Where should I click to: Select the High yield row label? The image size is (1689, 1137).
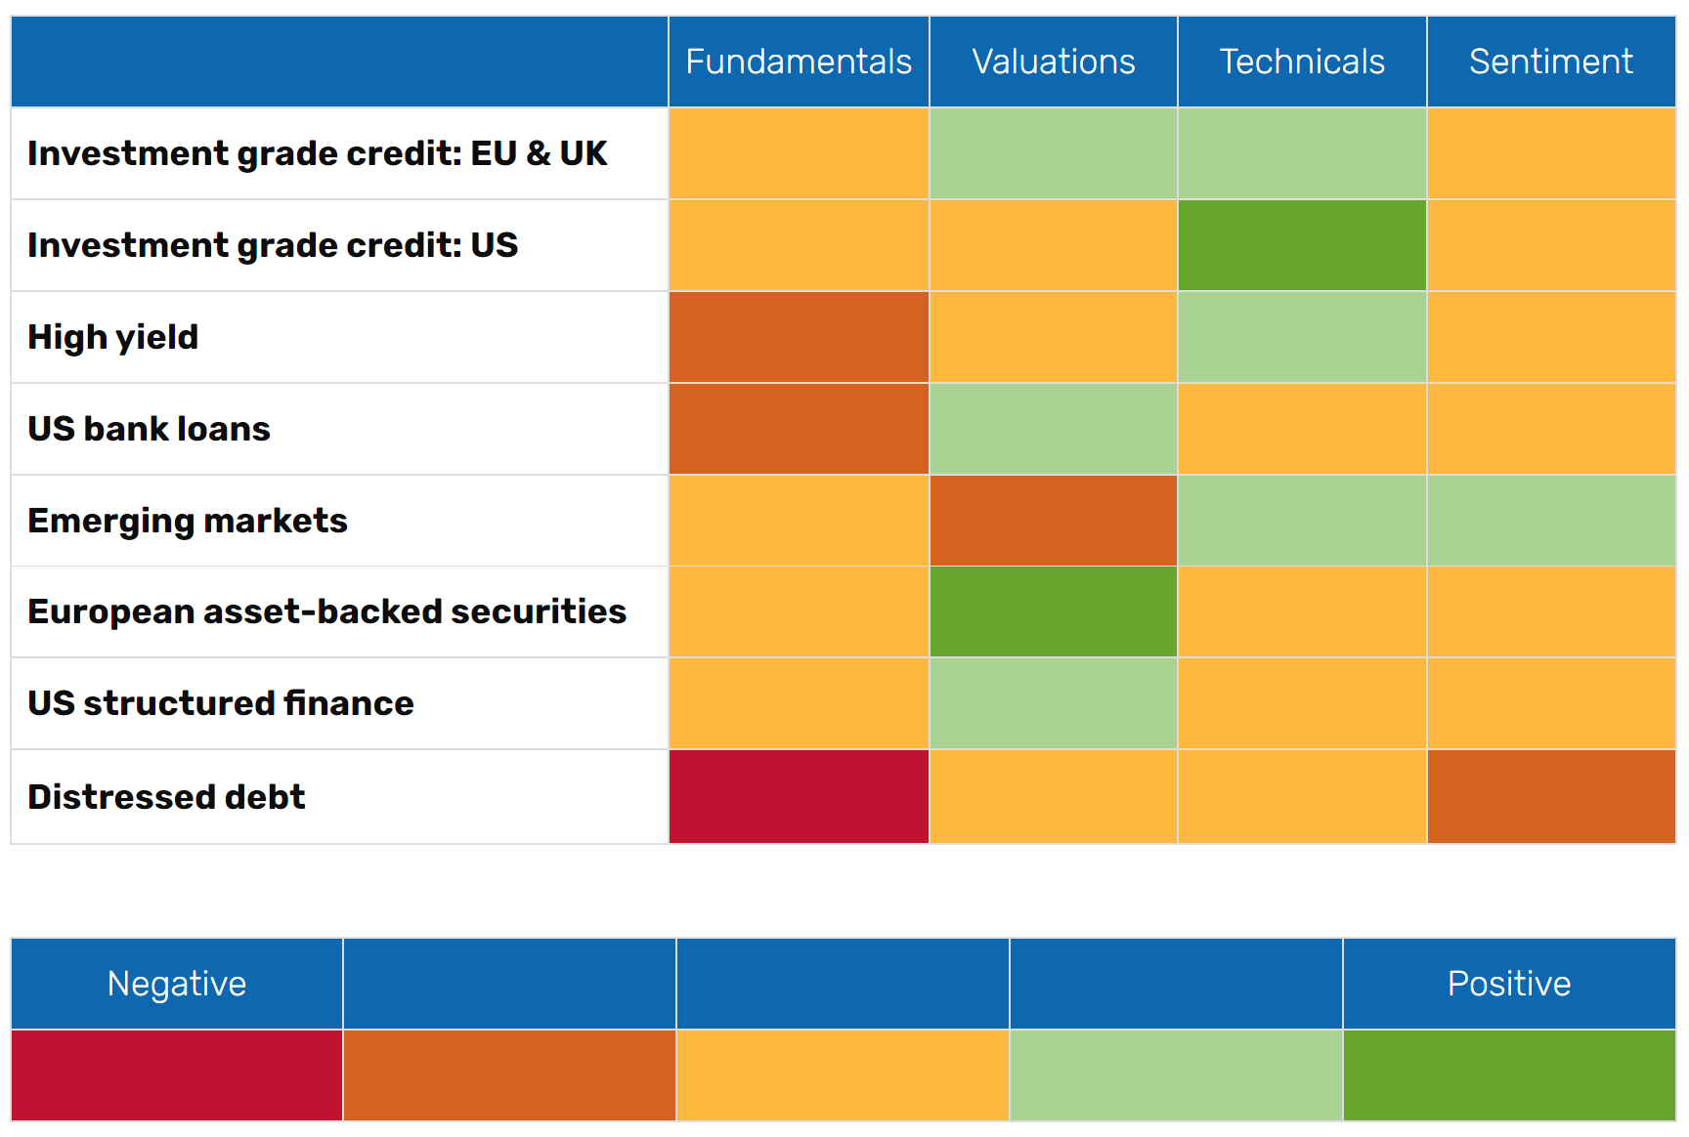pos(113,337)
